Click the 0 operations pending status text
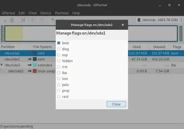 17,126
